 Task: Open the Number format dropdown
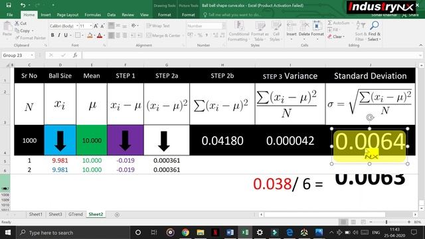point(224,26)
